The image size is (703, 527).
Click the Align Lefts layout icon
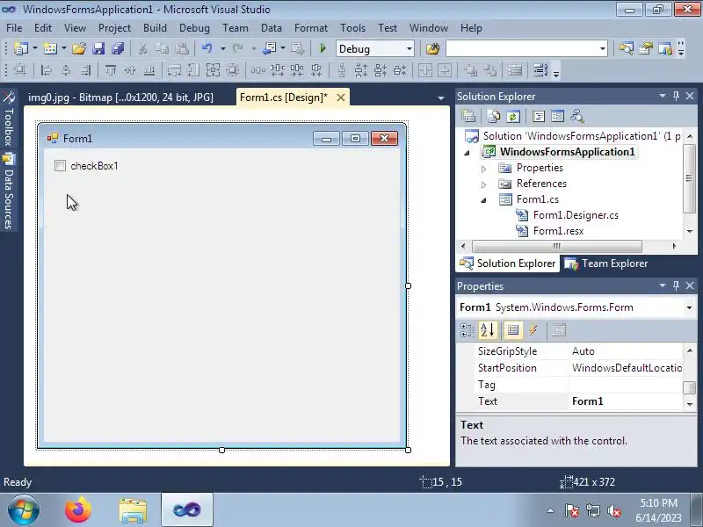46,70
